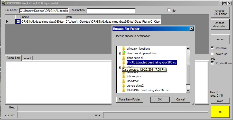This screenshot has height=120, width=233.
Task: Start extraction with the yellow go button
Action: pyautogui.click(x=220, y=112)
